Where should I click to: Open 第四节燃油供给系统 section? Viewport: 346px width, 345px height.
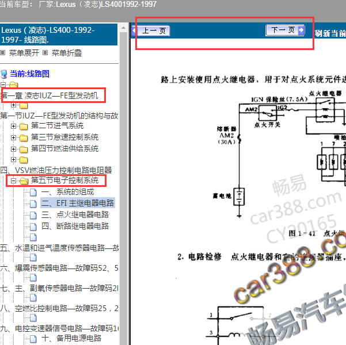point(64,148)
